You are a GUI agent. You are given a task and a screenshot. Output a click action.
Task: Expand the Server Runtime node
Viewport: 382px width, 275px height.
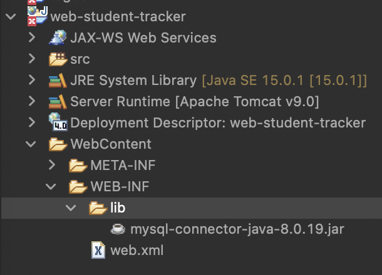click(32, 101)
